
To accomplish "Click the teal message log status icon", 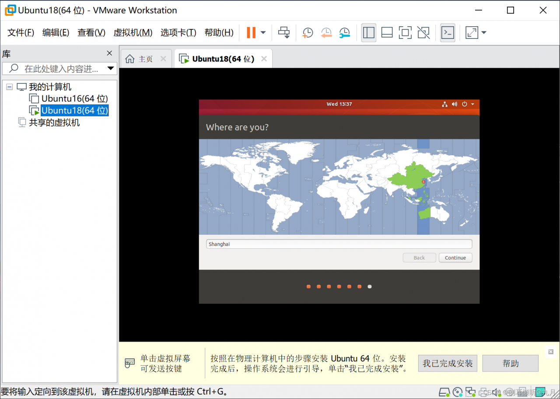I will (x=540, y=392).
